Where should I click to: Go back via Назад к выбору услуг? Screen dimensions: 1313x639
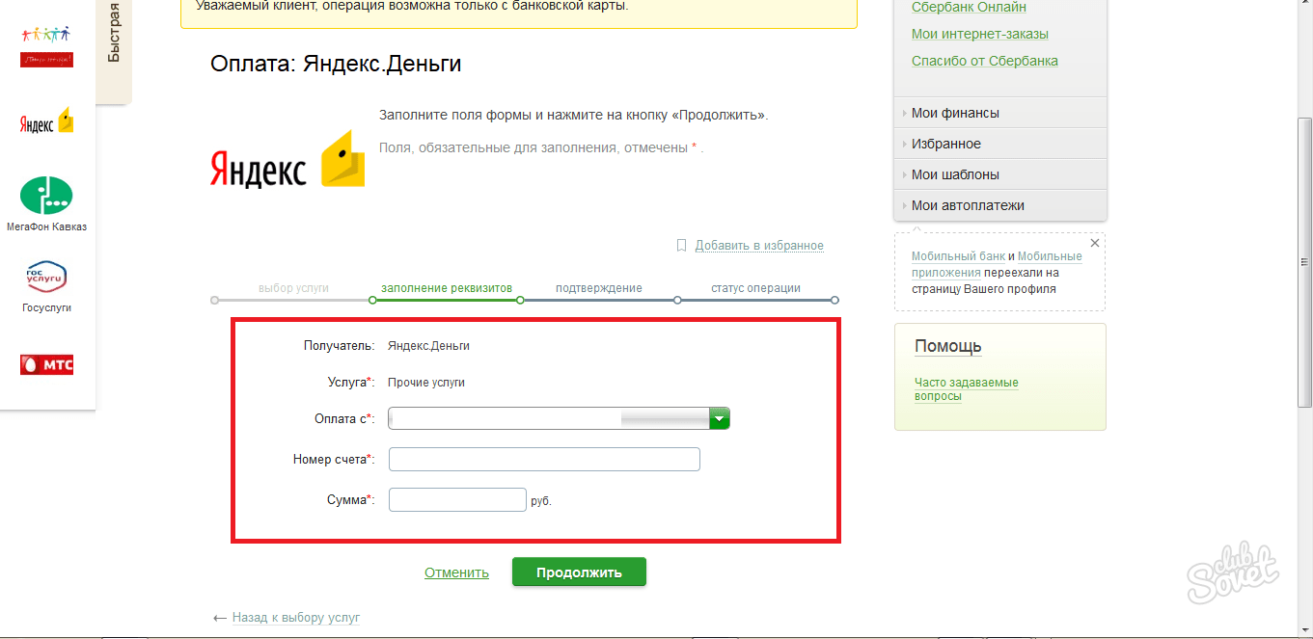[x=295, y=618]
